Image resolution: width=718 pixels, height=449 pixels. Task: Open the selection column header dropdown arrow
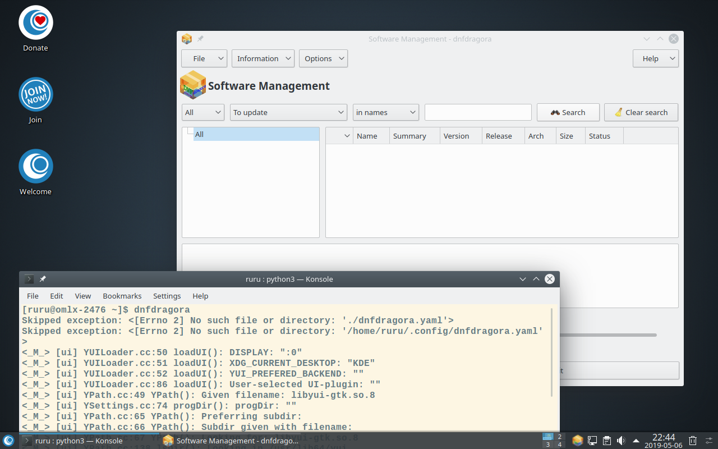(x=347, y=136)
